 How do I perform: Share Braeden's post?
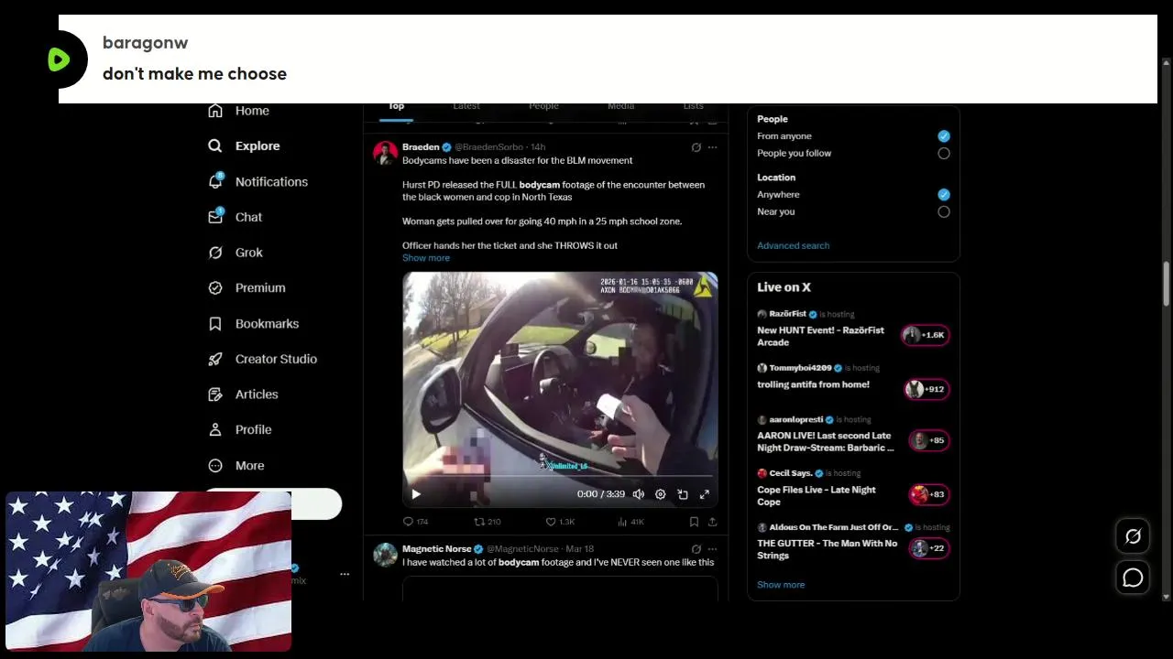coord(712,522)
